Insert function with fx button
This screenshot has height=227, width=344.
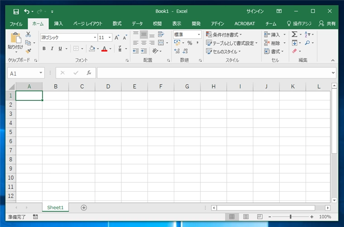89,73
